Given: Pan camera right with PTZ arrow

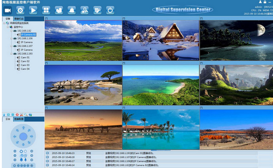Looking at the screenshot, I should tap(32, 136).
